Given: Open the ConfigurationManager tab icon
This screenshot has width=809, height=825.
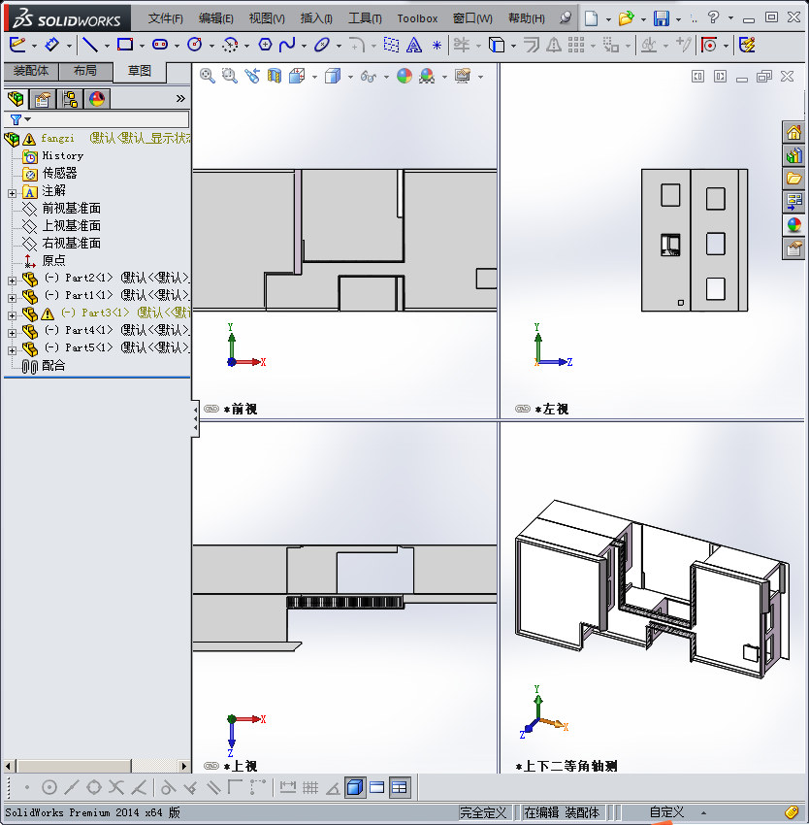Looking at the screenshot, I should pos(70,99).
